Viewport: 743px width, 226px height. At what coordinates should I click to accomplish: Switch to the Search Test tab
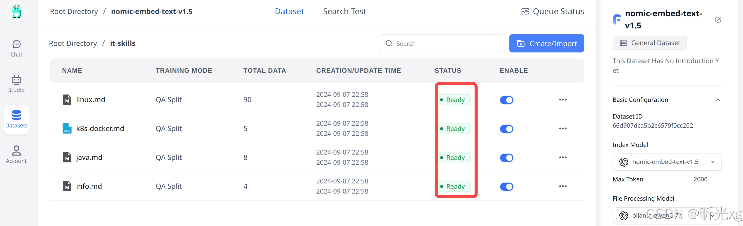tap(344, 12)
